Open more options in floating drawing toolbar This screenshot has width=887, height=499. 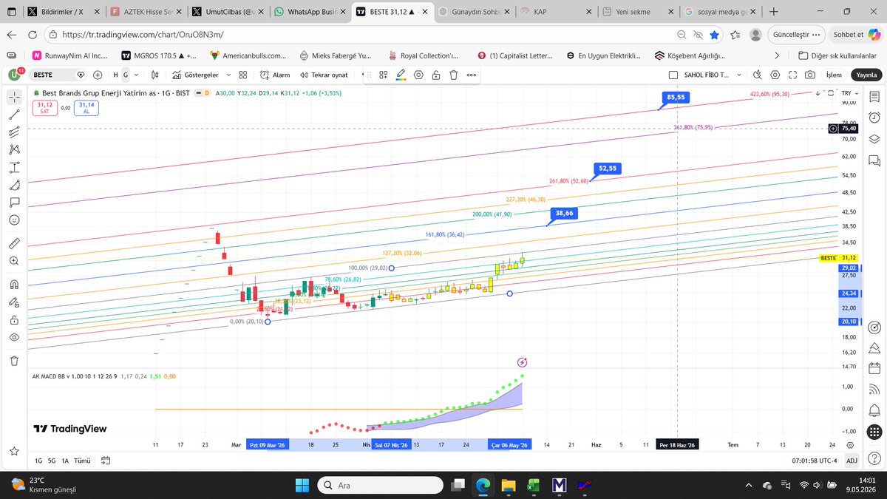[x=471, y=75]
